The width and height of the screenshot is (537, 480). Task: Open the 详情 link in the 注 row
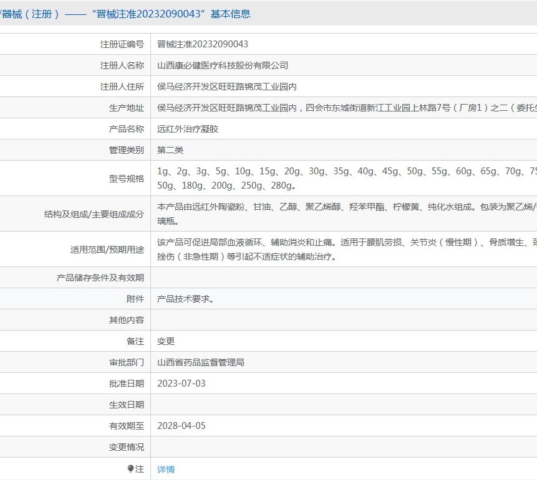166,469
